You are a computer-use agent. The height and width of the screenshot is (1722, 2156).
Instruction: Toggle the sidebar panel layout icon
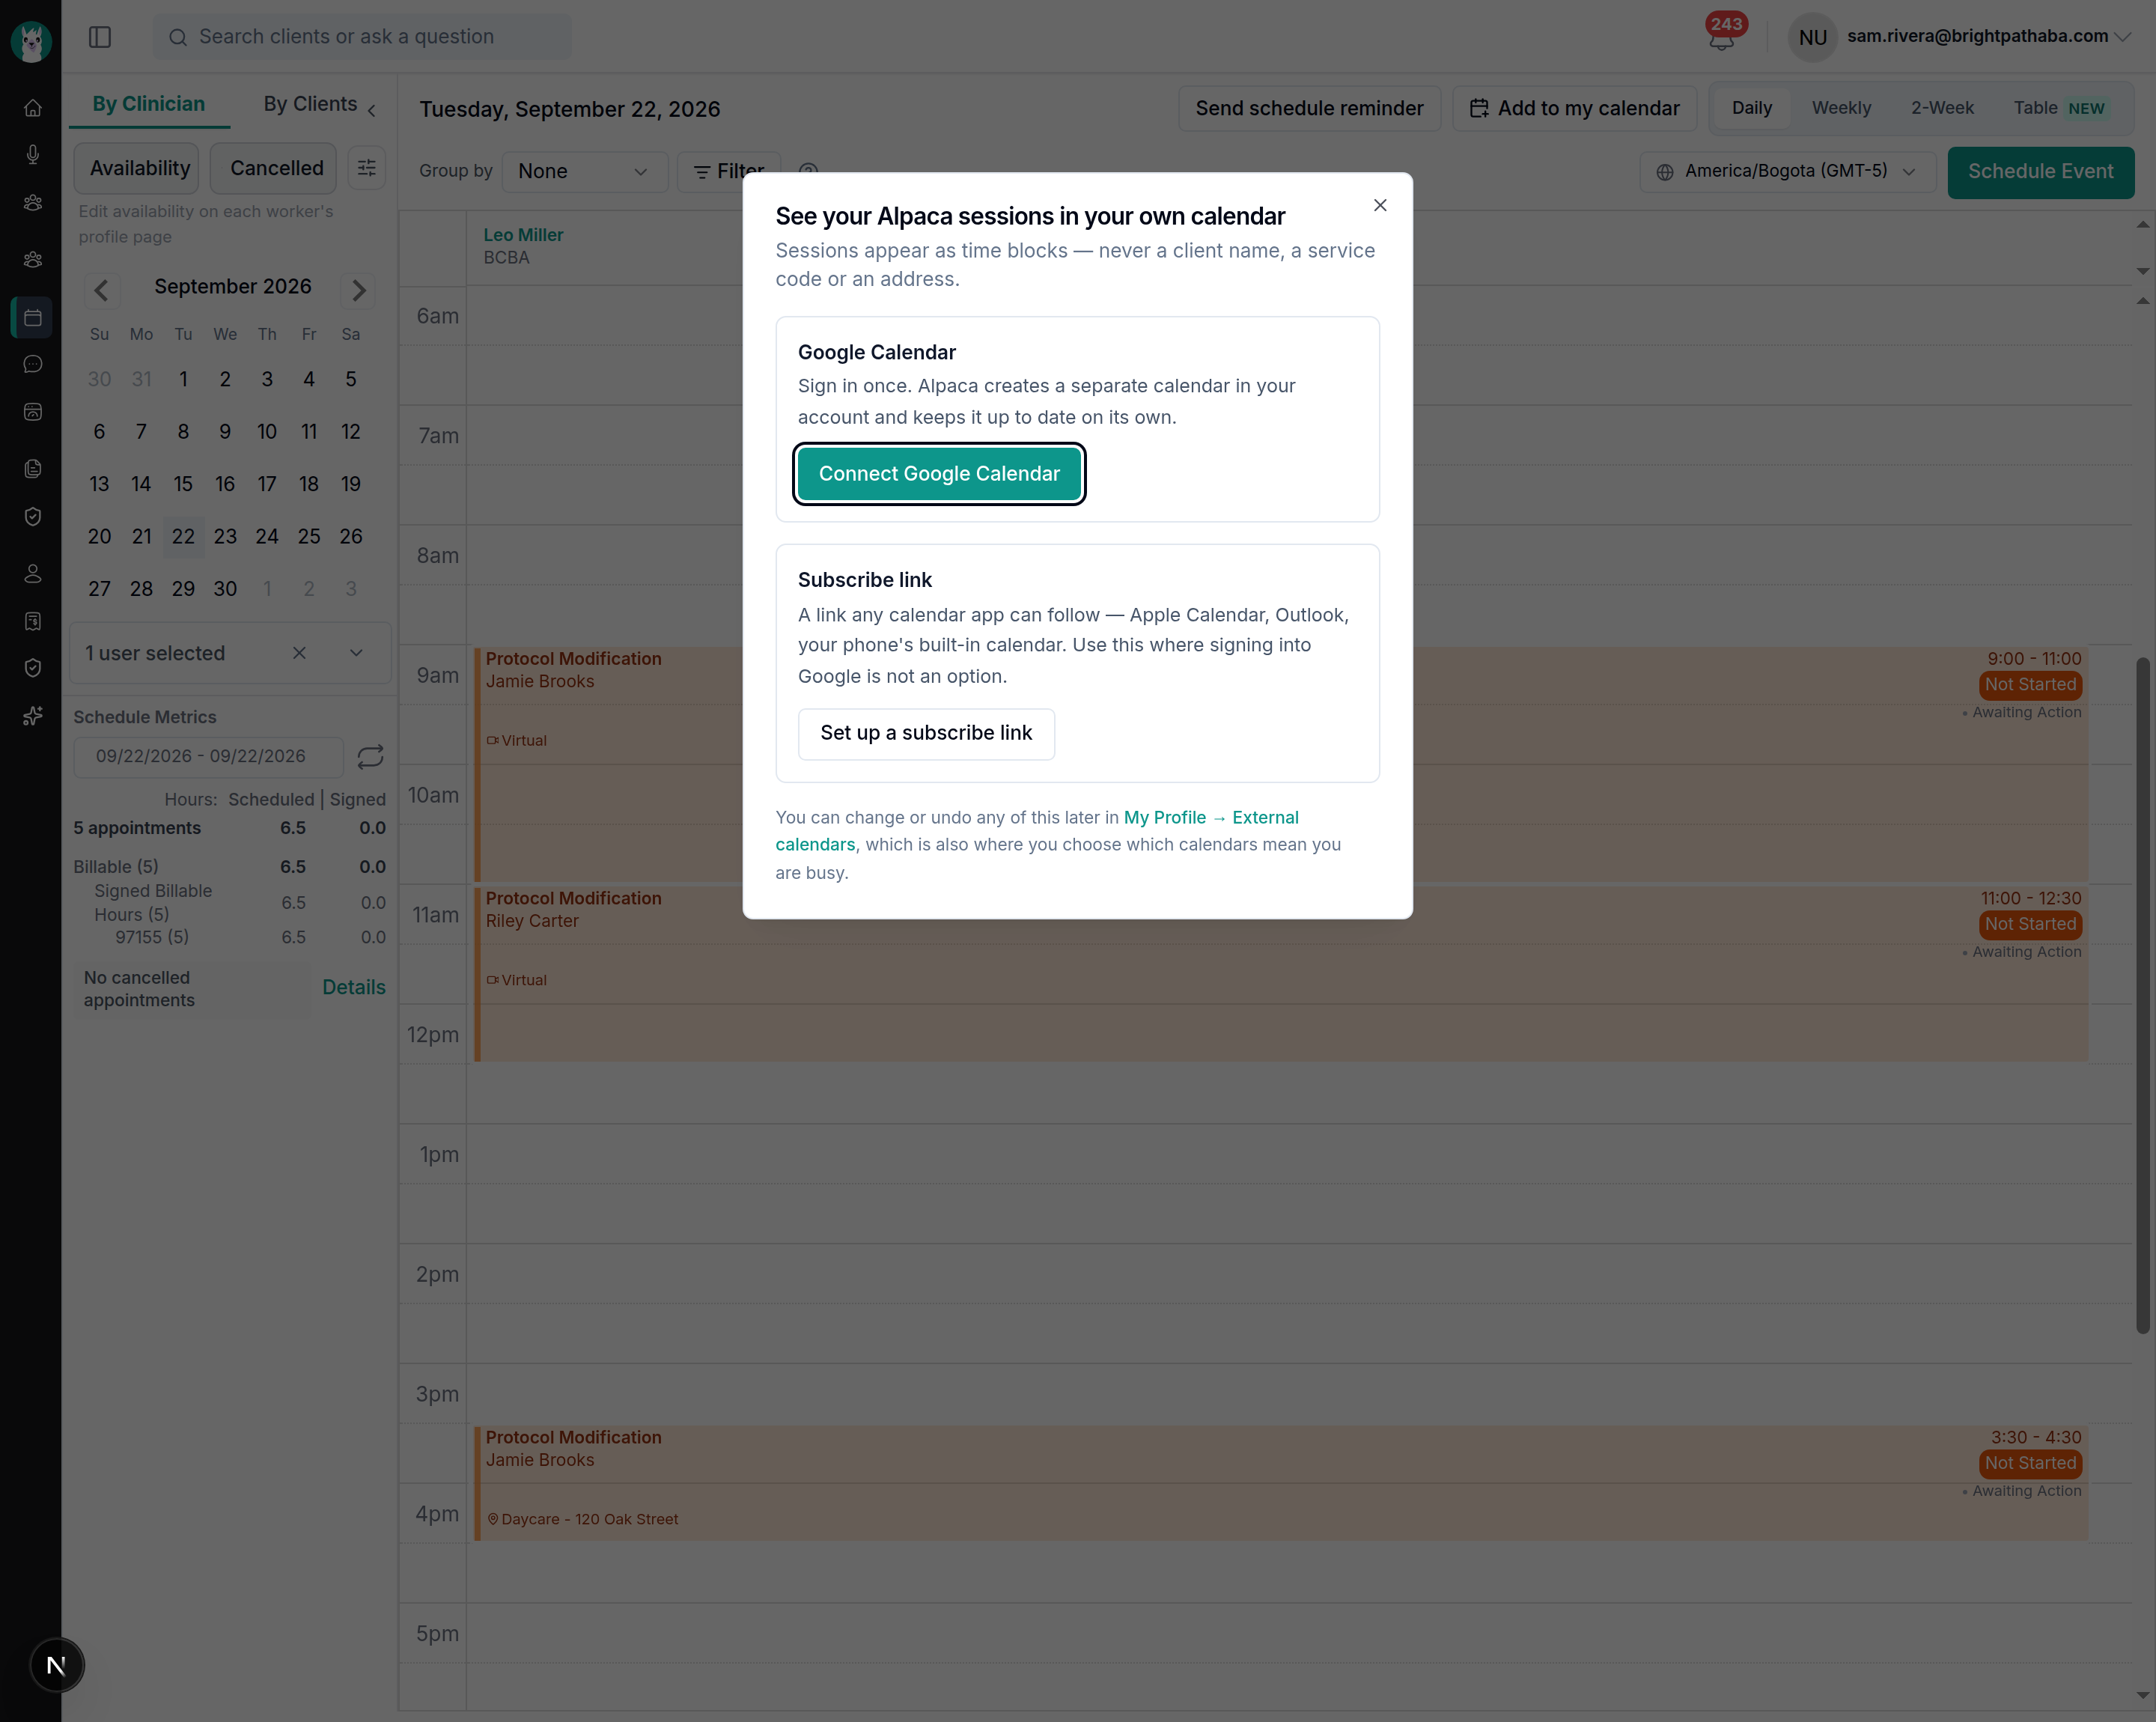[x=100, y=37]
